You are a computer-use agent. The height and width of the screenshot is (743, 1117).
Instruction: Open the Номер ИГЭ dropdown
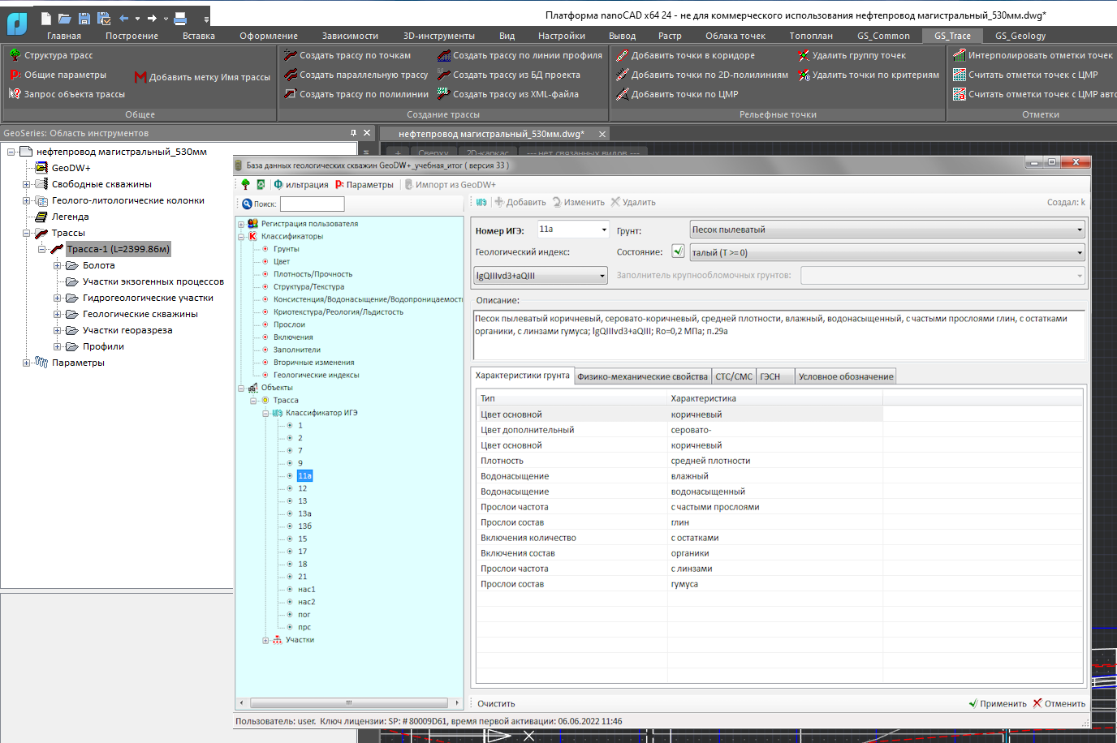click(x=604, y=230)
